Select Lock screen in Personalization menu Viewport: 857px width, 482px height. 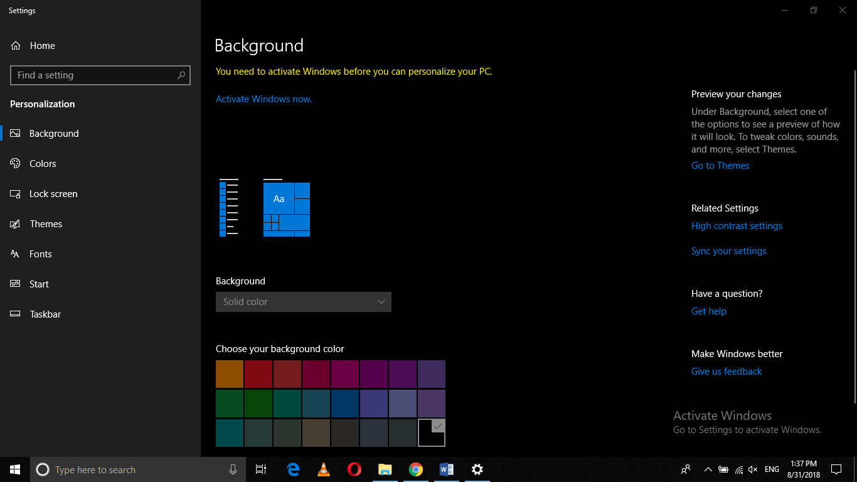click(x=53, y=194)
